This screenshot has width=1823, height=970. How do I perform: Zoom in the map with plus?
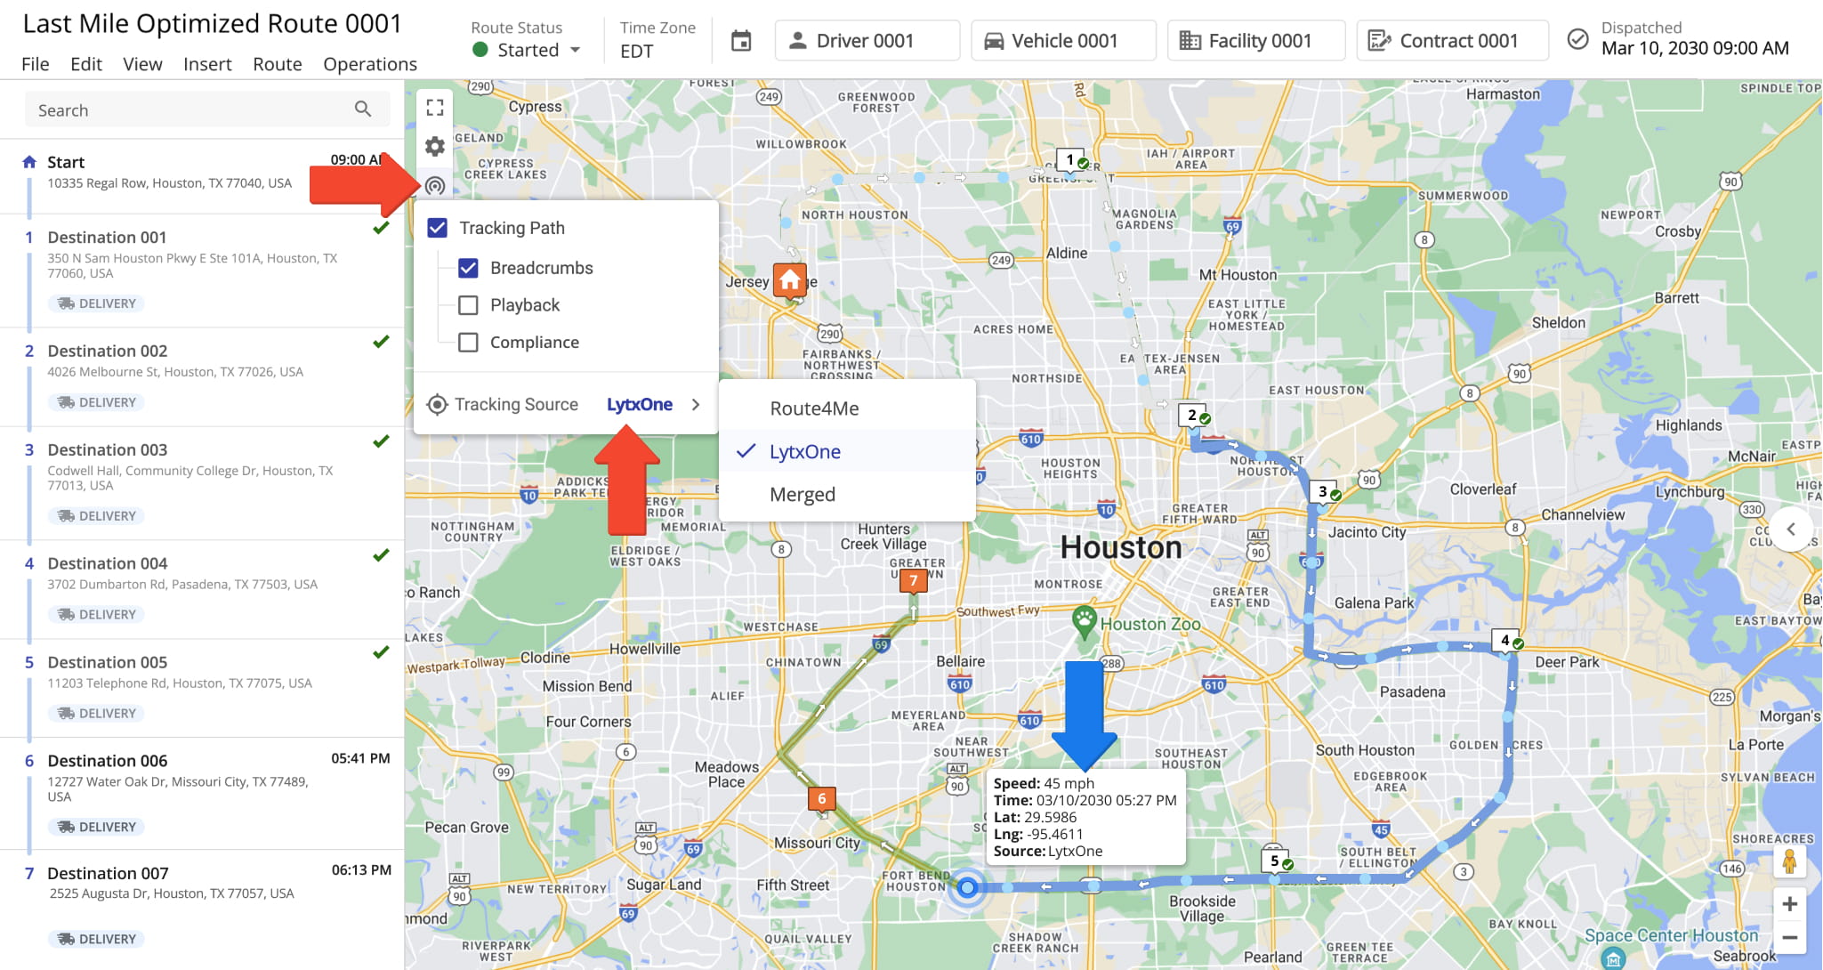point(1789,904)
